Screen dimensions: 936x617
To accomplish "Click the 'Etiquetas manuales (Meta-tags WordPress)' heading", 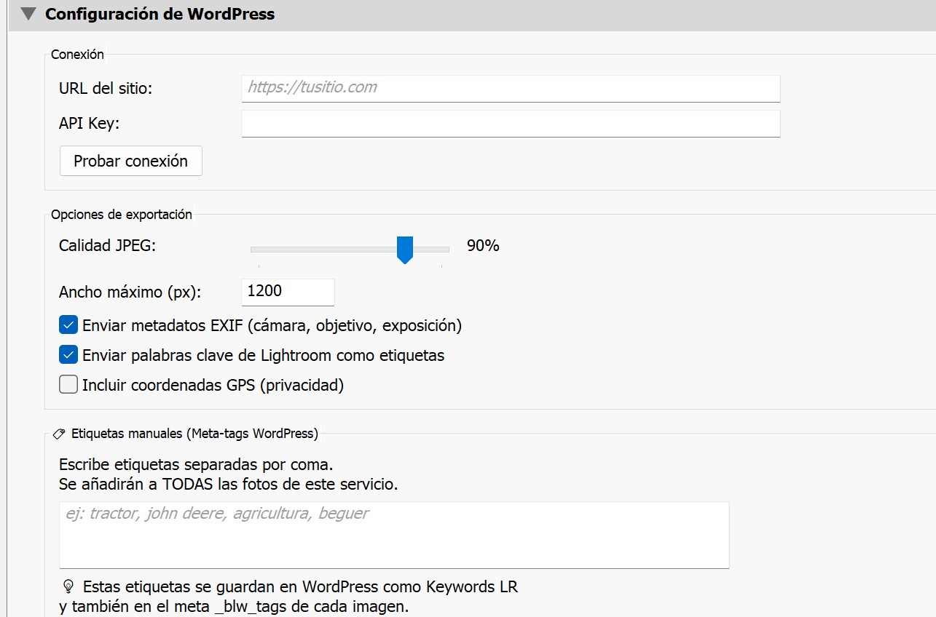I will click(194, 434).
